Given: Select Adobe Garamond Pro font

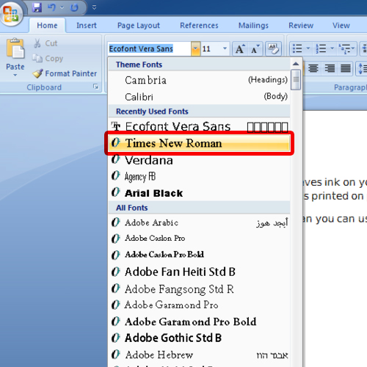Looking at the screenshot, I should coord(199,305).
